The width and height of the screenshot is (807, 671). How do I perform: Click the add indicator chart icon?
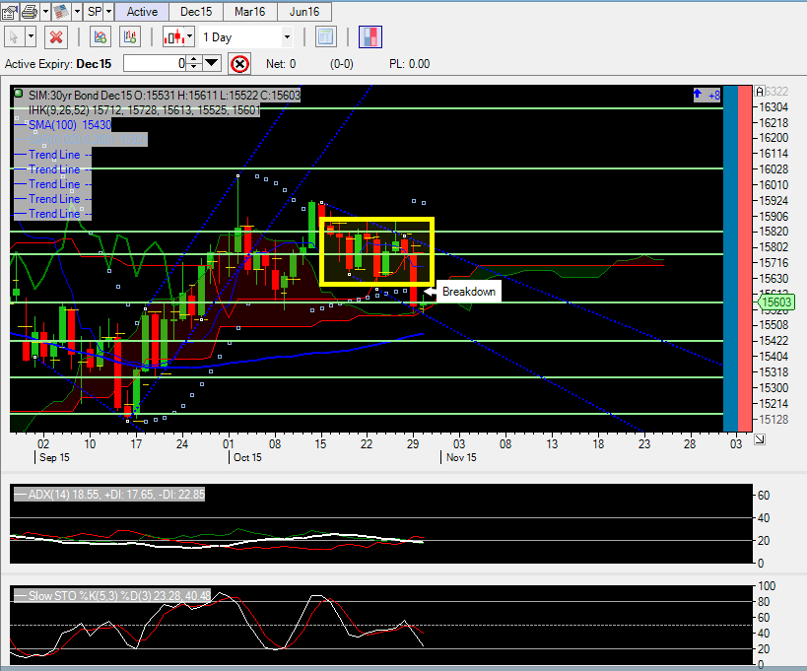tap(100, 37)
